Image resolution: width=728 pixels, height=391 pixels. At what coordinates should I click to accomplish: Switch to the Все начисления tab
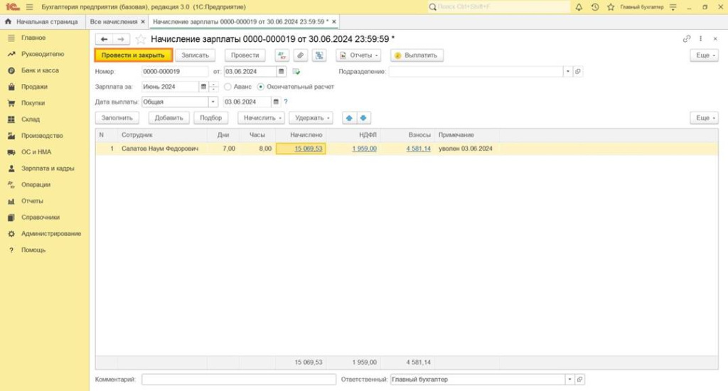(114, 22)
